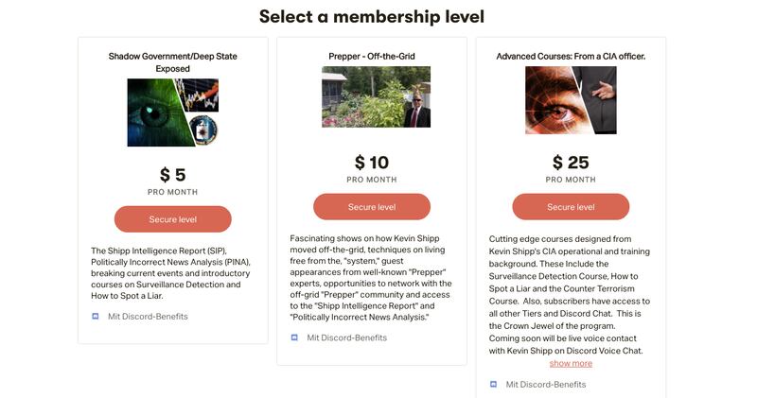Click the $25 pro month price

(571, 163)
